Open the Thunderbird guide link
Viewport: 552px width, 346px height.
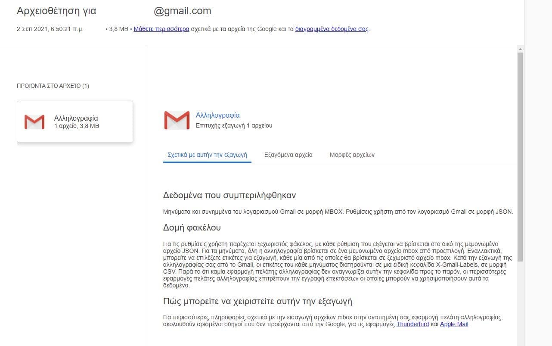click(x=412, y=324)
